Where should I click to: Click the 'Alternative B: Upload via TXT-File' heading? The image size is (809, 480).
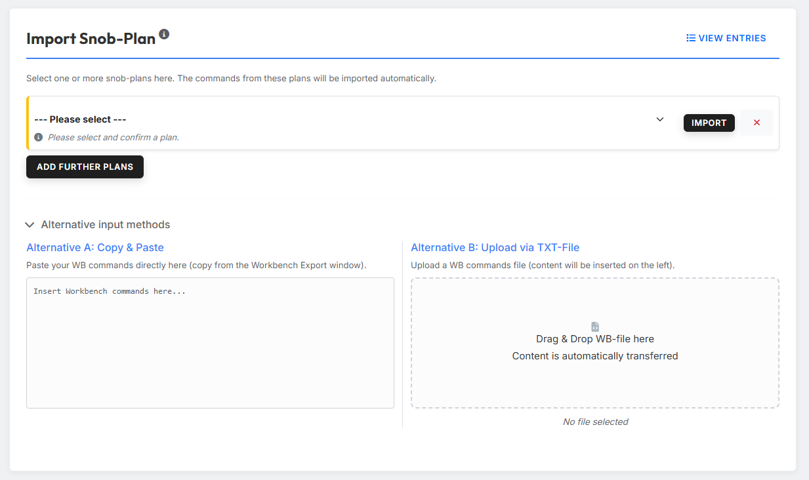[x=495, y=248]
